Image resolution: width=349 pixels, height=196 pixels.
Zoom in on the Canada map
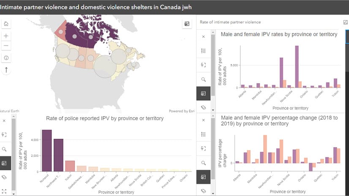tap(6, 36)
